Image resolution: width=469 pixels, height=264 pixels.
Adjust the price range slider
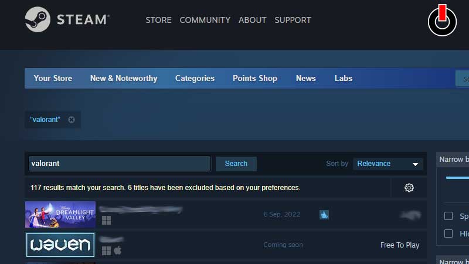(457, 178)
